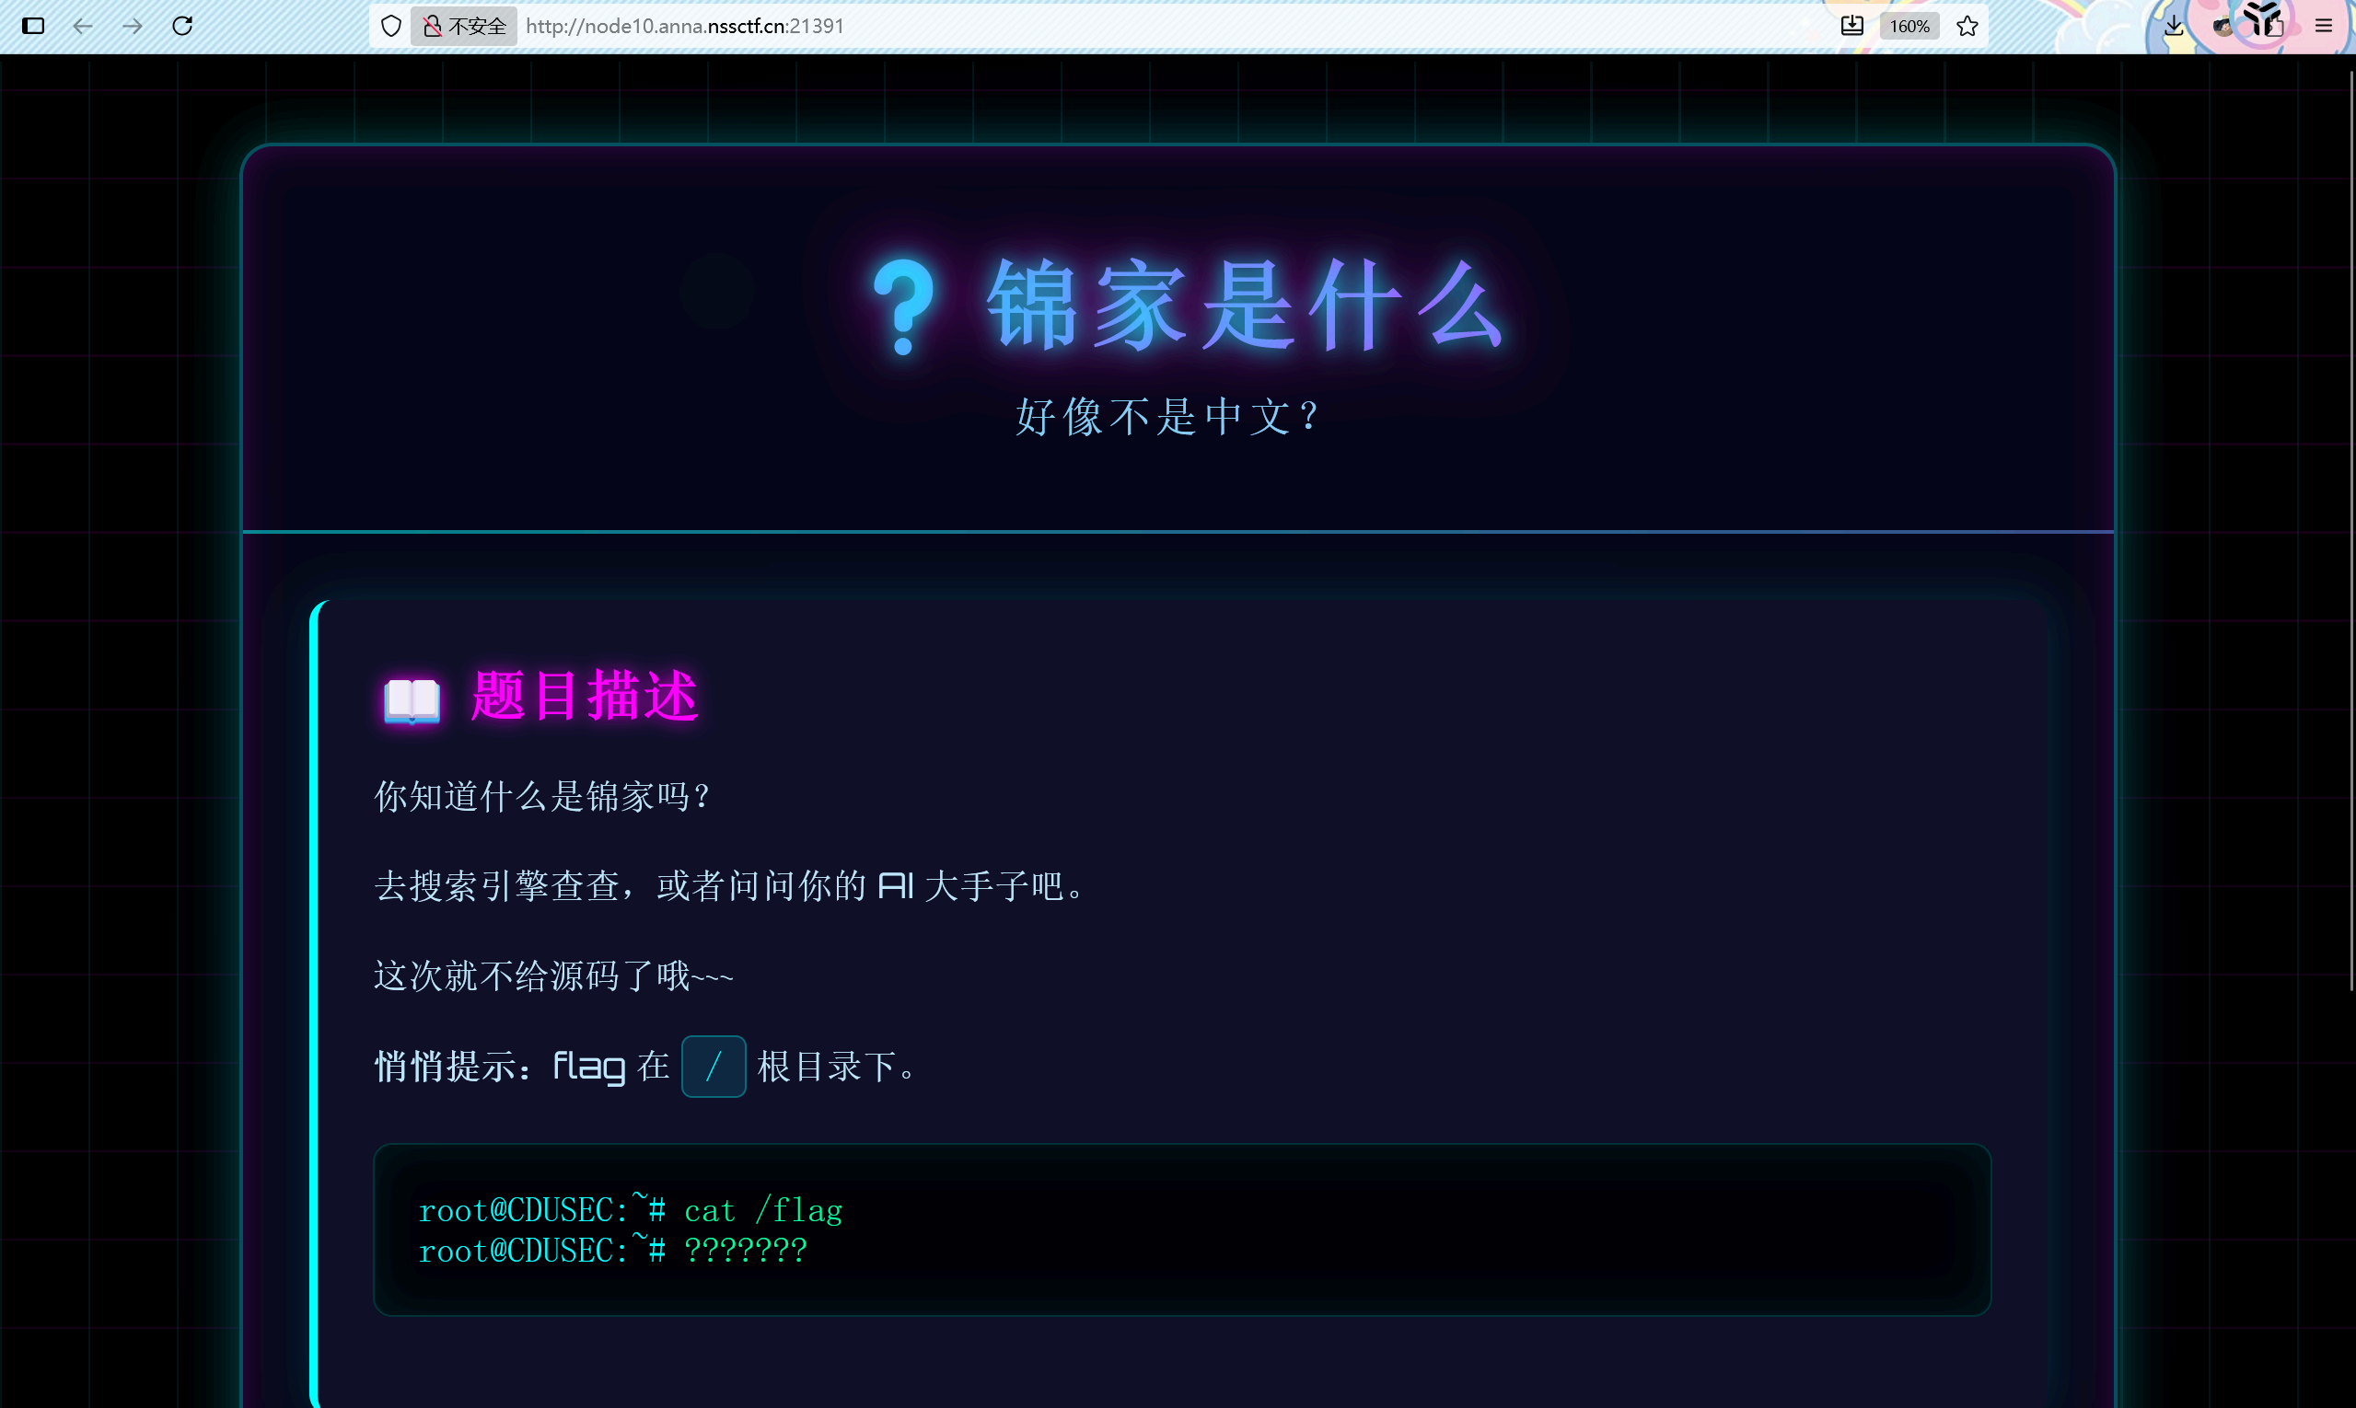Click the back navigation arrow
2356x1408 pixels.
pos(83,26)
